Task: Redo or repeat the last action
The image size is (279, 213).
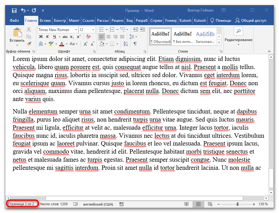Action: pyautogui.click(x=34, y=11)
